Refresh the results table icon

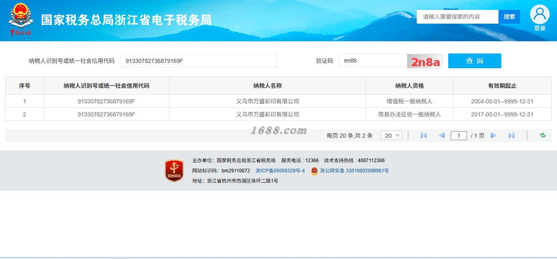[543, 136]
